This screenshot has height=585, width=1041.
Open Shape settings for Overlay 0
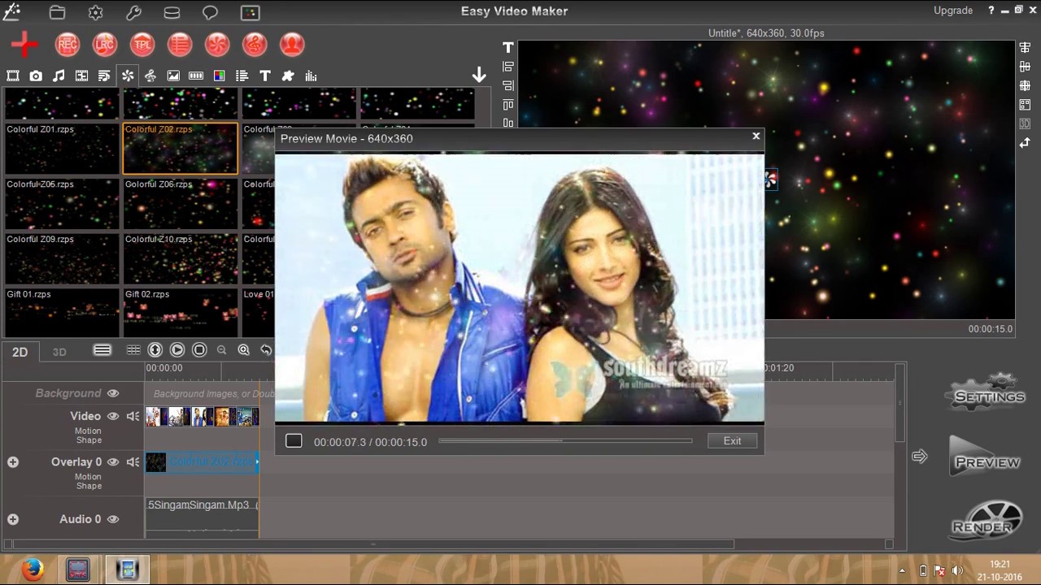[89, 486]
